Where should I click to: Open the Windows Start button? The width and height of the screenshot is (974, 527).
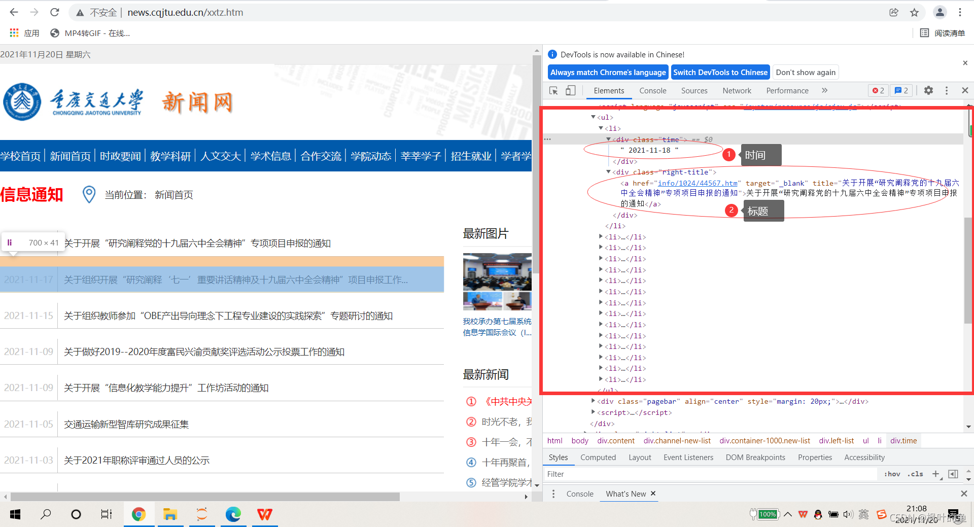tap(15, 514)
